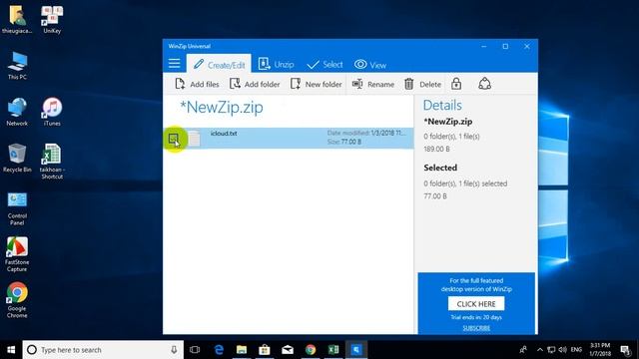Open the clock showing 3:31 PM
This screenshot has width=639, height=359.
(600, 350)
